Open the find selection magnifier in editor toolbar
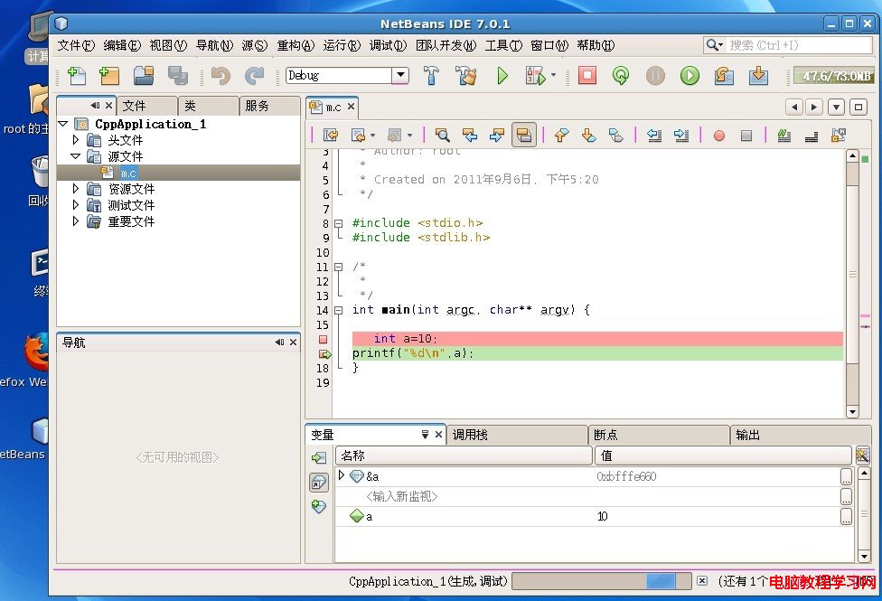Image resolution: width=882 pixels, height=601 pixels. [x=443, y=135]
